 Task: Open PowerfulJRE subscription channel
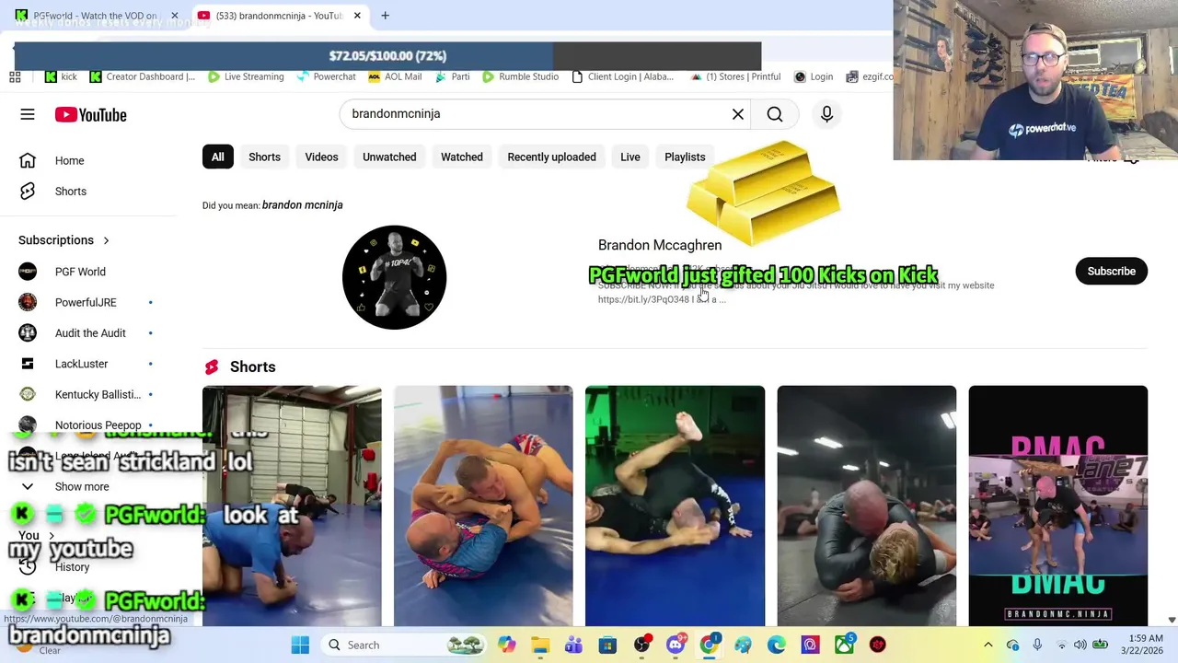[x=87, y=302]
